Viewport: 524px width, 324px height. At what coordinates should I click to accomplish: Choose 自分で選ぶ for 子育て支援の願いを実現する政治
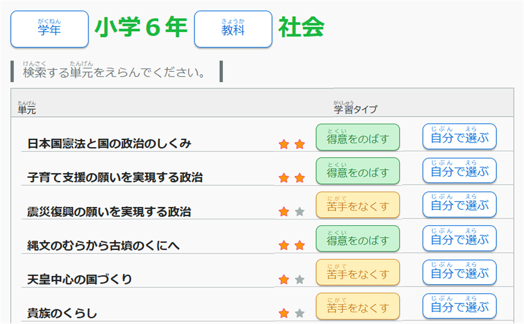pyautogui.click(x=460, y=171)
